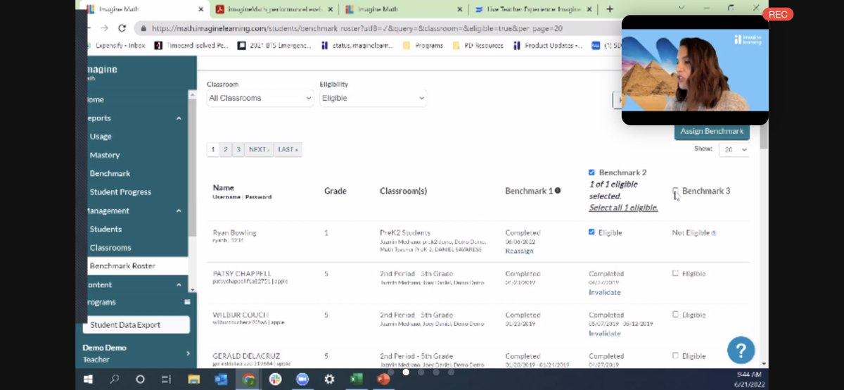Viewport: 844px width, 390px height.
Task: Open Slack from taskbar
Action: [275, 379]
